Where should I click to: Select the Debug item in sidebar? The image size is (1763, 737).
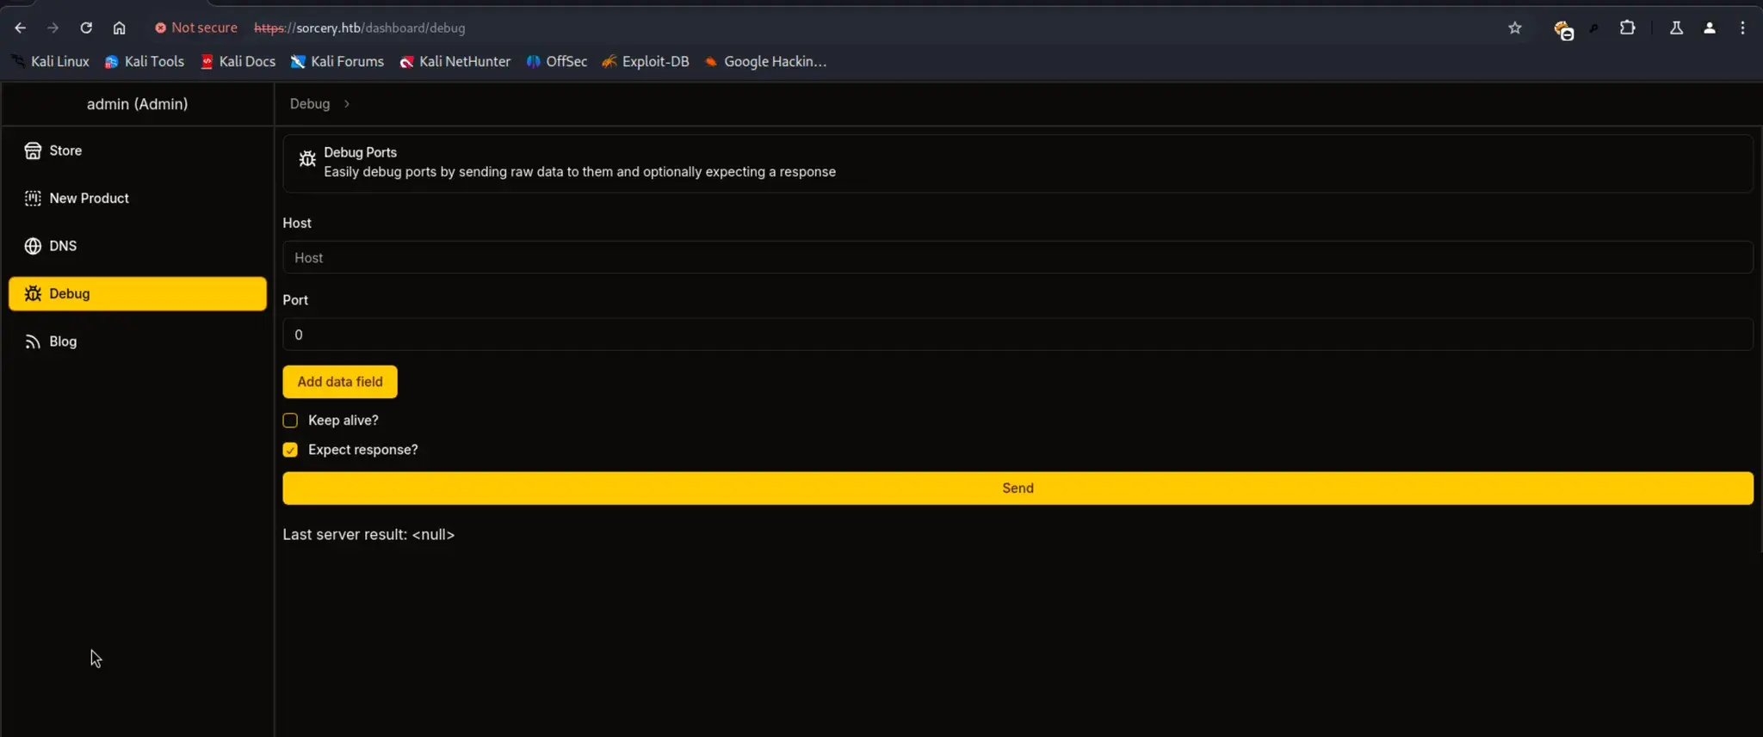137,293
